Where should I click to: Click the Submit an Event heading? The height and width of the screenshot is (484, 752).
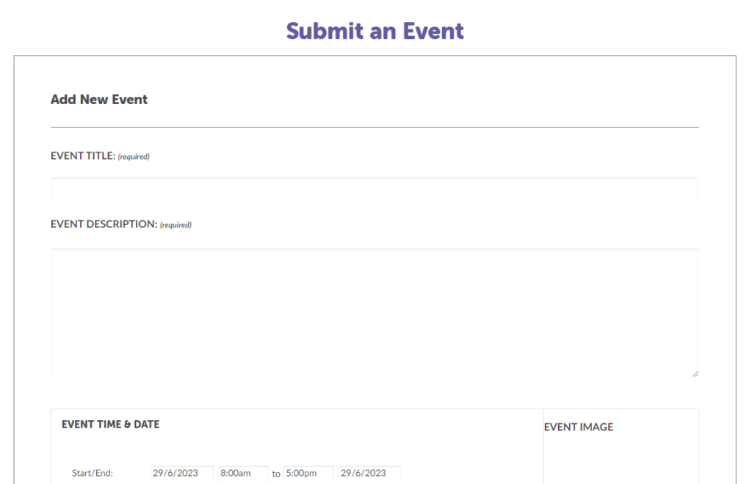(375, 31)
